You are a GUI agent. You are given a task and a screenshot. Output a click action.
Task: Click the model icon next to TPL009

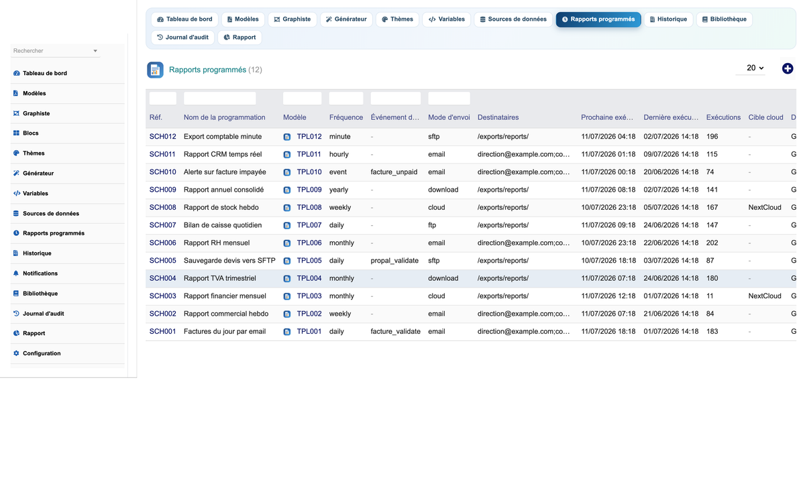click(x=287, y=190)
